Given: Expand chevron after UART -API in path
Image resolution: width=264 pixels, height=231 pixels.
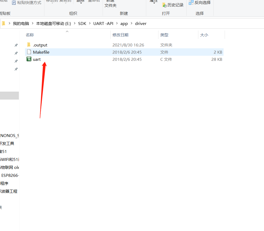Looking at the screenshot, I should [x=117, y=23].
